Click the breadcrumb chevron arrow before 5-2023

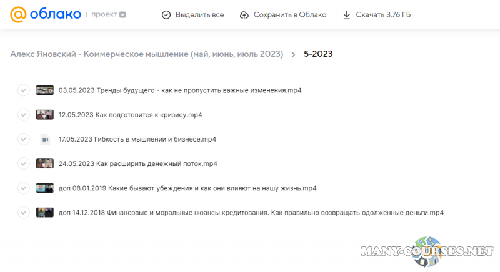(293, 54)
